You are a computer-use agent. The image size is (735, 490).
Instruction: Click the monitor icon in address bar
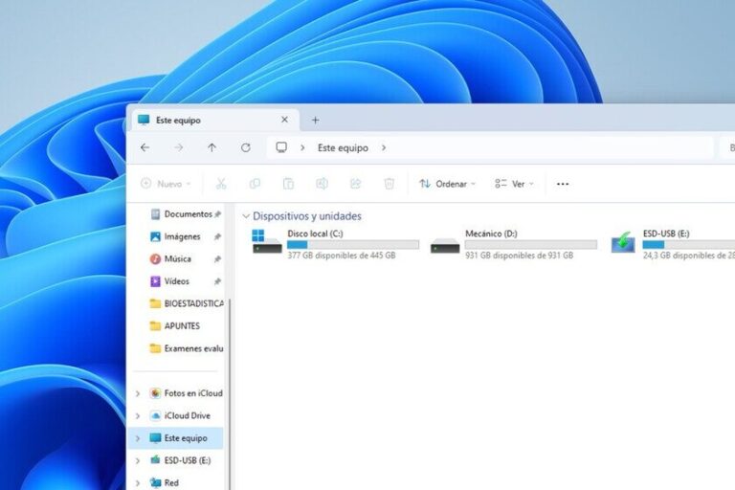click(281, 147)
